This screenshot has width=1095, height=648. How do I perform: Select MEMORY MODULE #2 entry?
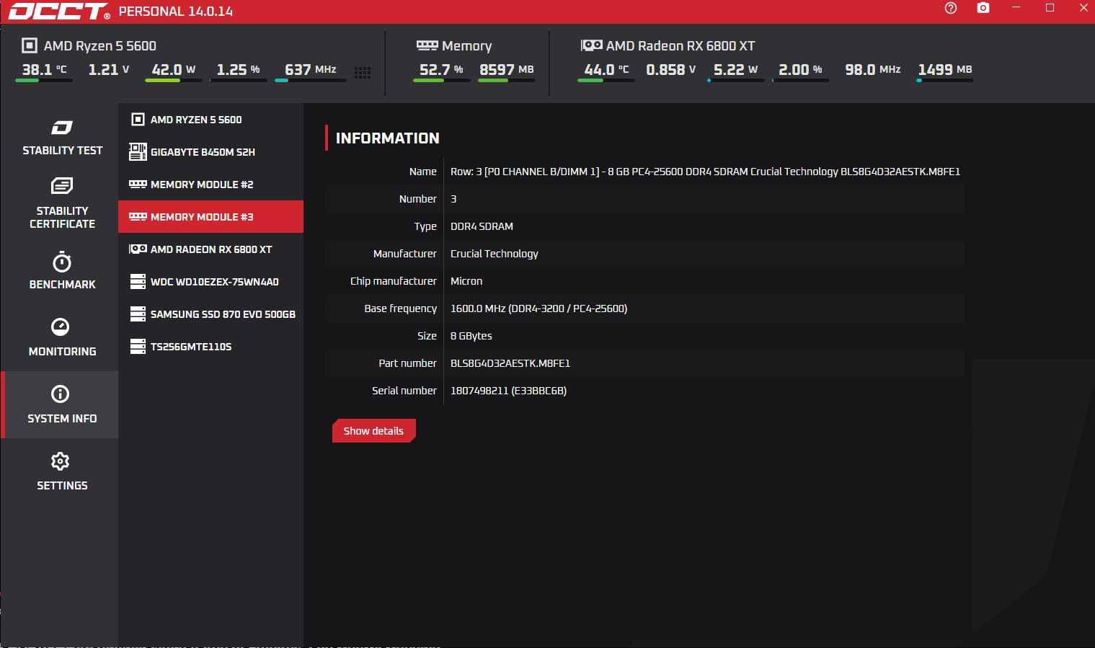[x=210, y=185]
